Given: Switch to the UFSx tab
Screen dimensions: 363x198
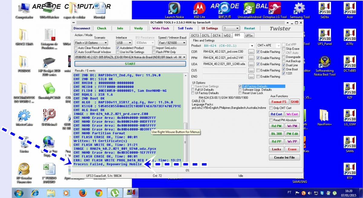Looking at the screenshot, I should [249, 35].
